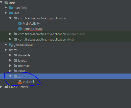Click the mipmap folder icon
The width and height of the screenshot is (131, 108).
(15, 66)
